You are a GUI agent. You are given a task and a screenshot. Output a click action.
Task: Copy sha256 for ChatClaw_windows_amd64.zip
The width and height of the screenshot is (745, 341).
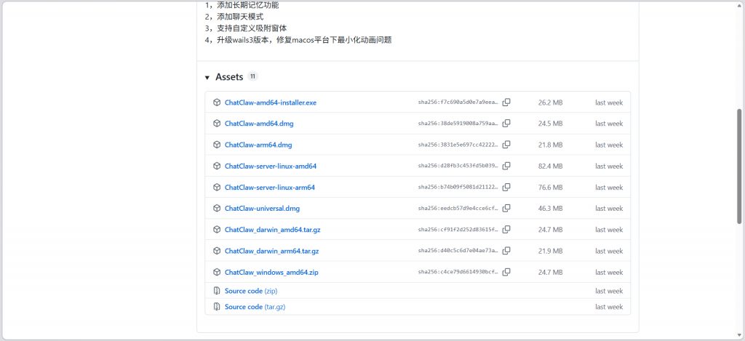(506, 272)
